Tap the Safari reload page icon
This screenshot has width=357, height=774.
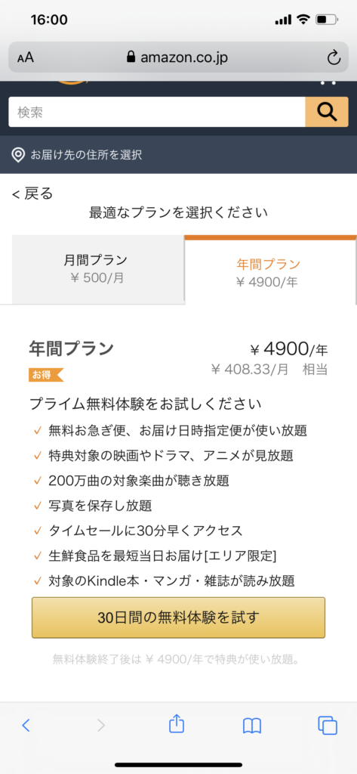pyautogui.click(x=334, y=57)
